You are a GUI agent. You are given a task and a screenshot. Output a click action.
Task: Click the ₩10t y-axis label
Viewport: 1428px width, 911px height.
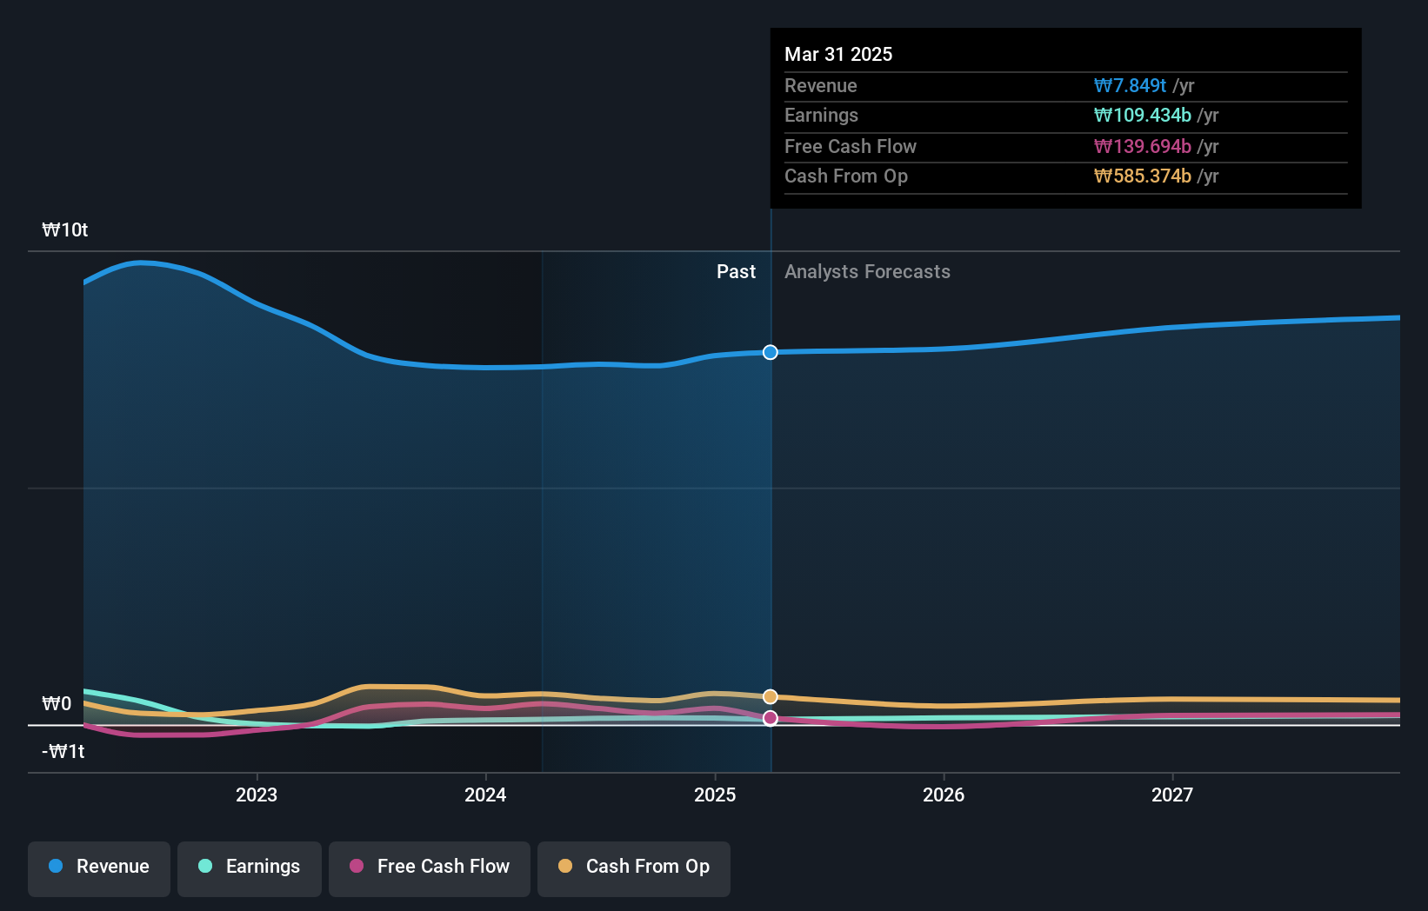point(65,229)
